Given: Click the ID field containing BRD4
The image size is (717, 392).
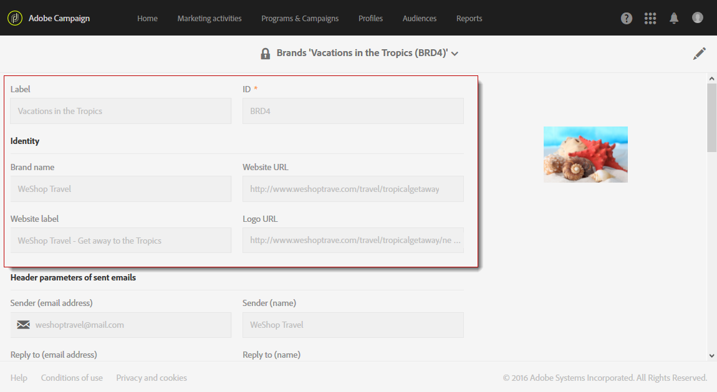Looking at the screenshot, I should coord(353,111).
